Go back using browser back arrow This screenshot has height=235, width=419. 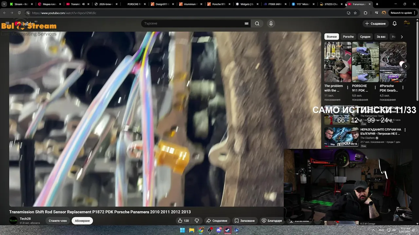click(4, 13)
